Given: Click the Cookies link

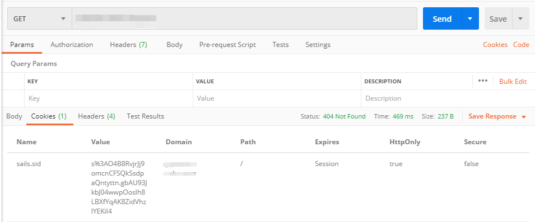Looking at the screenshot, I should pos(495,45).
